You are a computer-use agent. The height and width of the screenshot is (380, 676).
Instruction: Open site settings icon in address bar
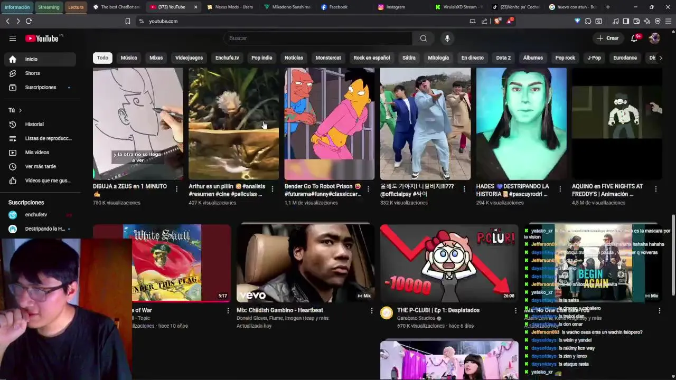coord(141,21)
